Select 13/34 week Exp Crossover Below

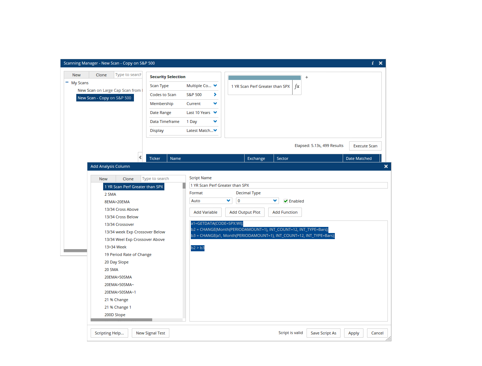point(135,232)
